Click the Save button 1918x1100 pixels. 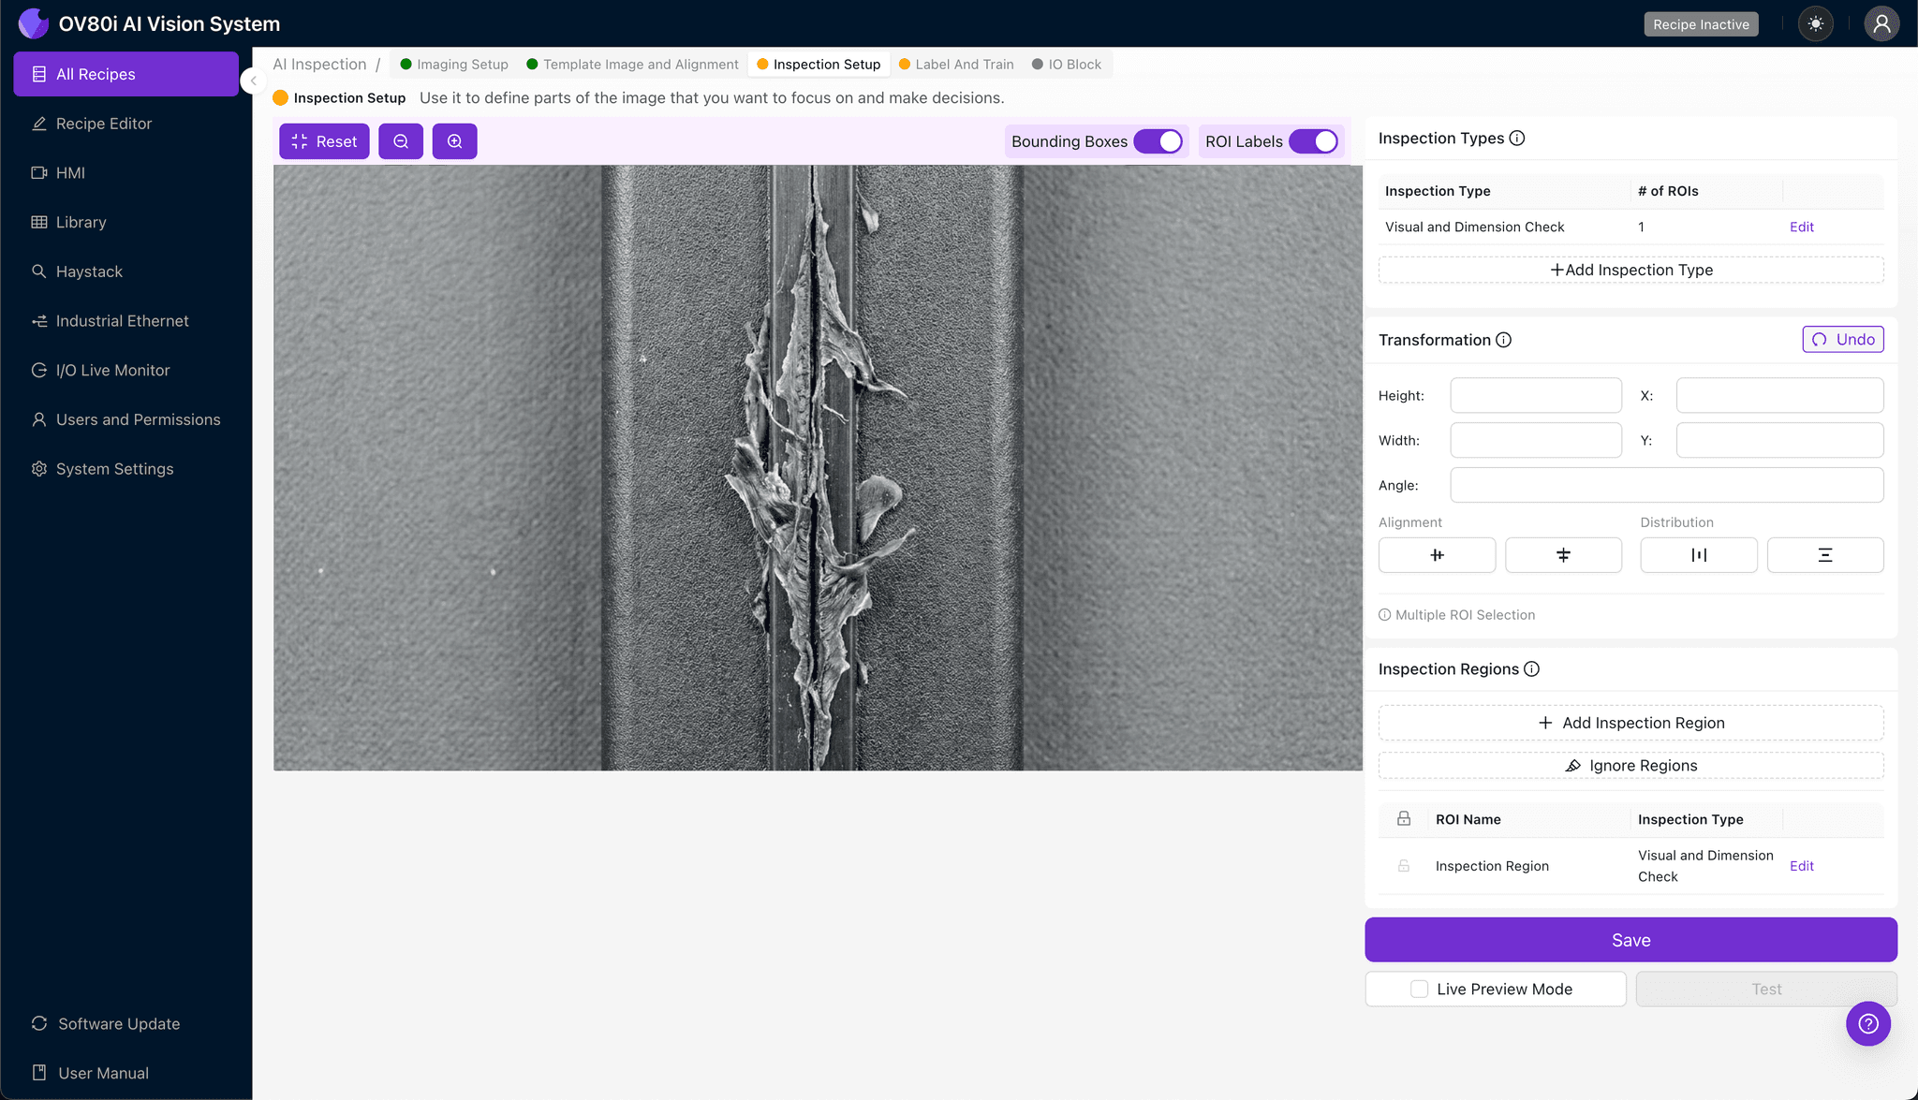click(1630, 940)
